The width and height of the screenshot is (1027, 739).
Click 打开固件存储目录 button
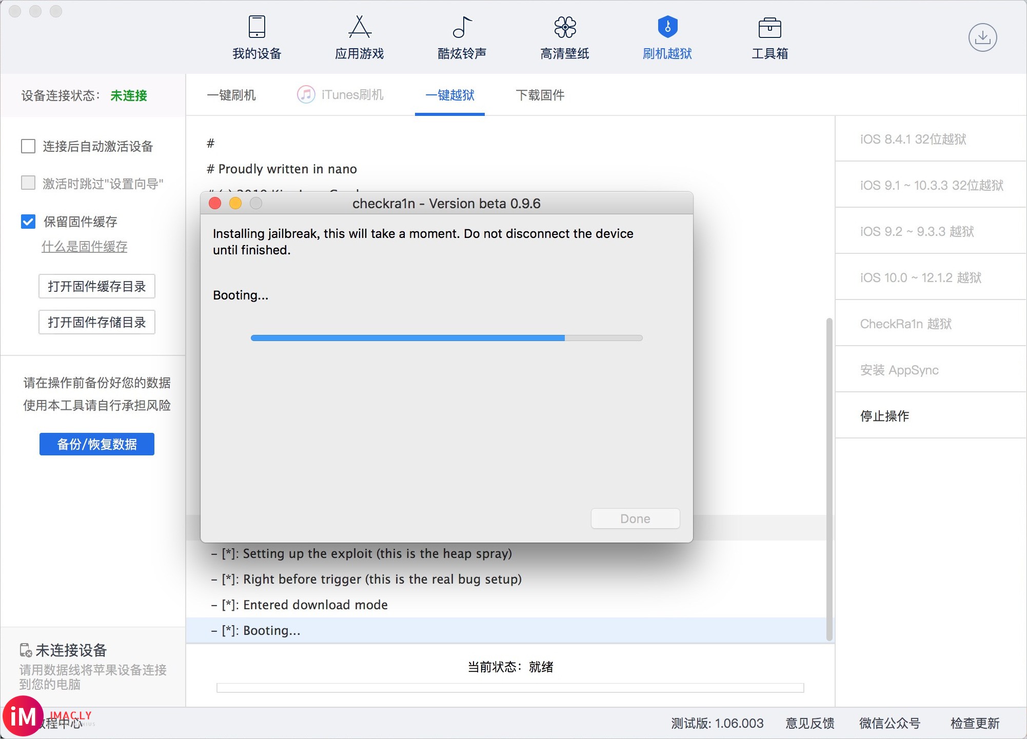(97, 322)
